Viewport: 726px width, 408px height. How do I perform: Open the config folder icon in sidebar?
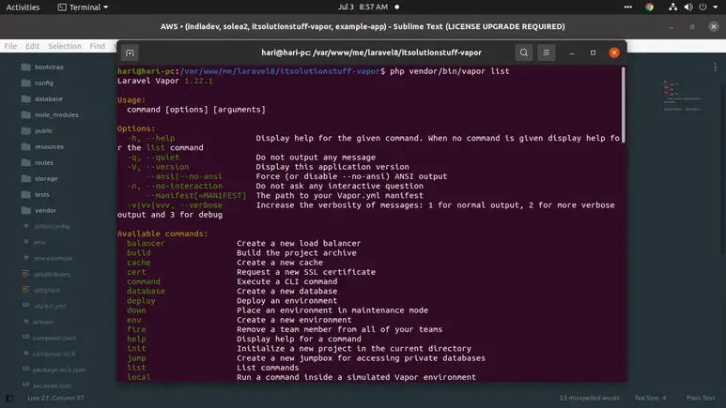coord(26,83)
